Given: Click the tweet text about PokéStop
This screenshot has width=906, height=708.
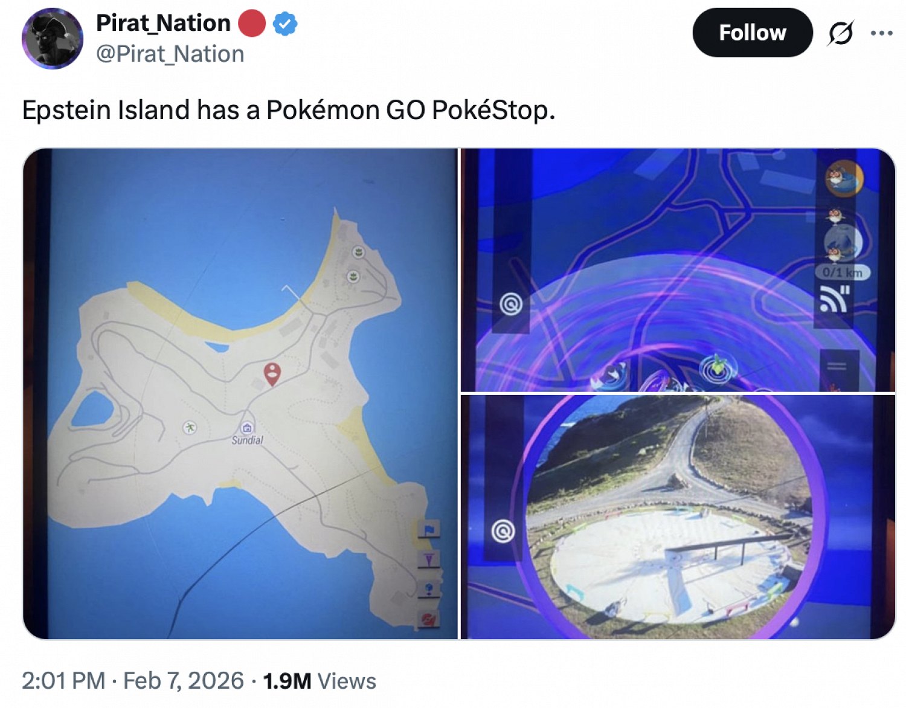Looking at the screenshot, I should 289,110.
